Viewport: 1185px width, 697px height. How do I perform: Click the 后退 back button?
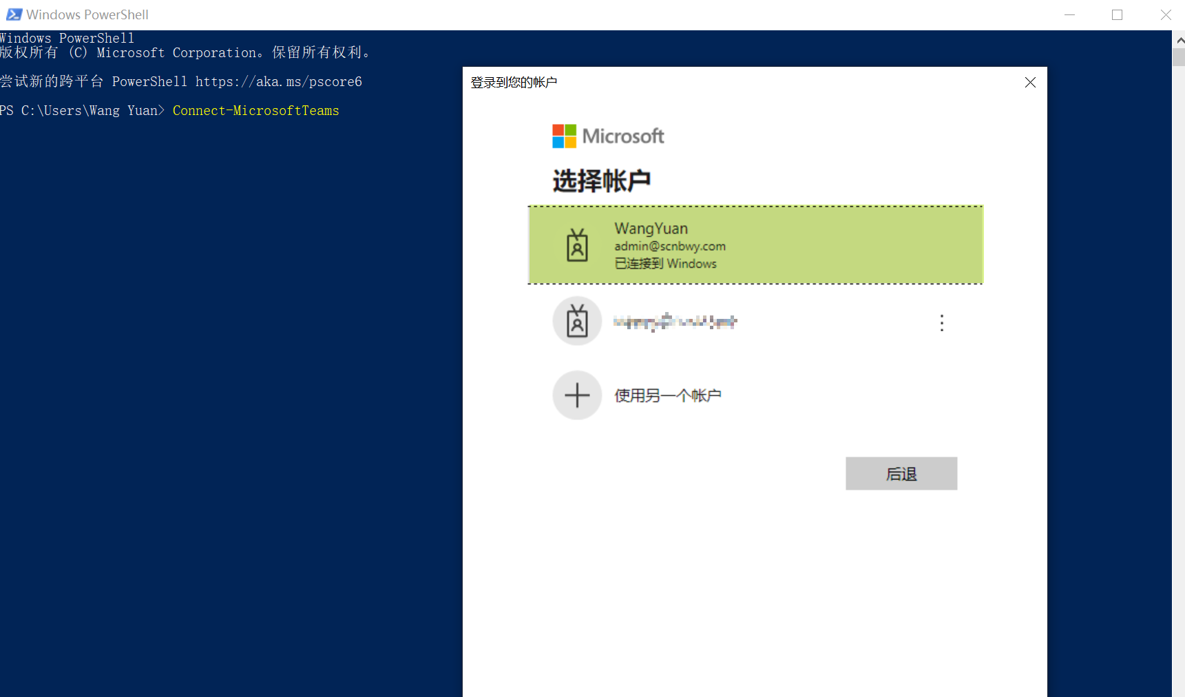[x=901, y=474]
